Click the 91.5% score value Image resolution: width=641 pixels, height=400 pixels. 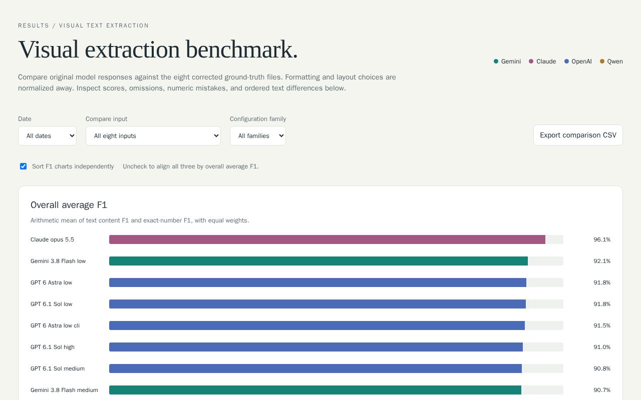point(602,325)
